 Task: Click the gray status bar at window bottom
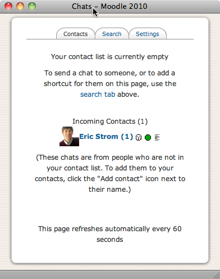coord(110,274)
